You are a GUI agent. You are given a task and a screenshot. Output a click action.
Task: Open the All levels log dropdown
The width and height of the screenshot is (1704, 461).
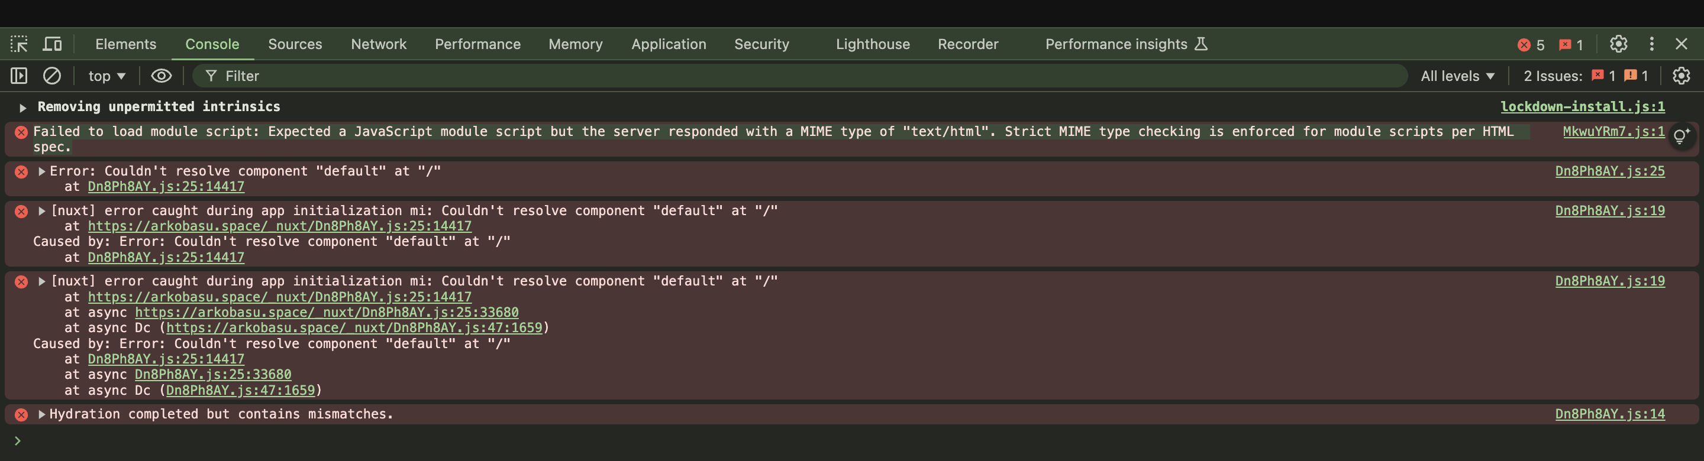pyautogui.click(x=1457, y=76)
